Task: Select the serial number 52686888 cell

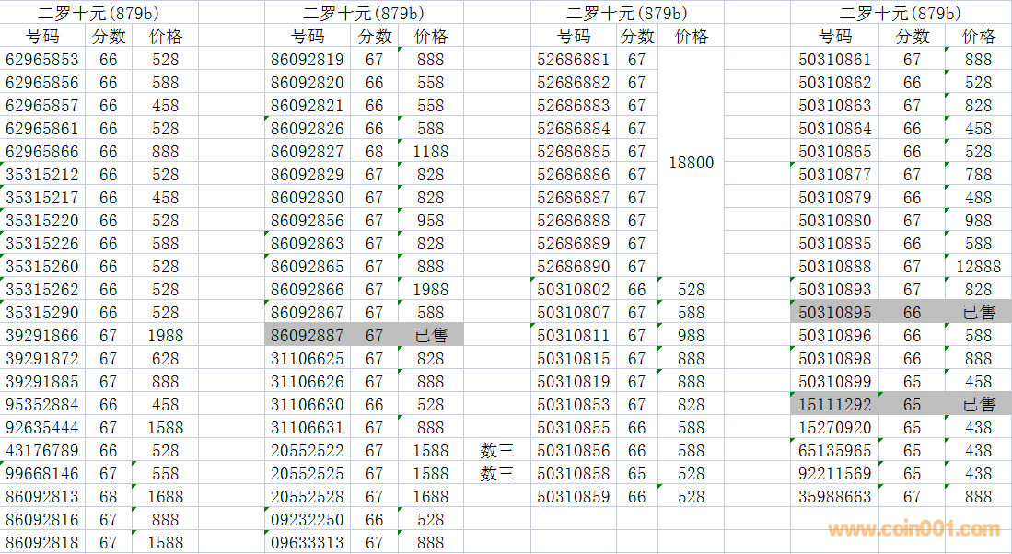Action: [x=573, y=220]
